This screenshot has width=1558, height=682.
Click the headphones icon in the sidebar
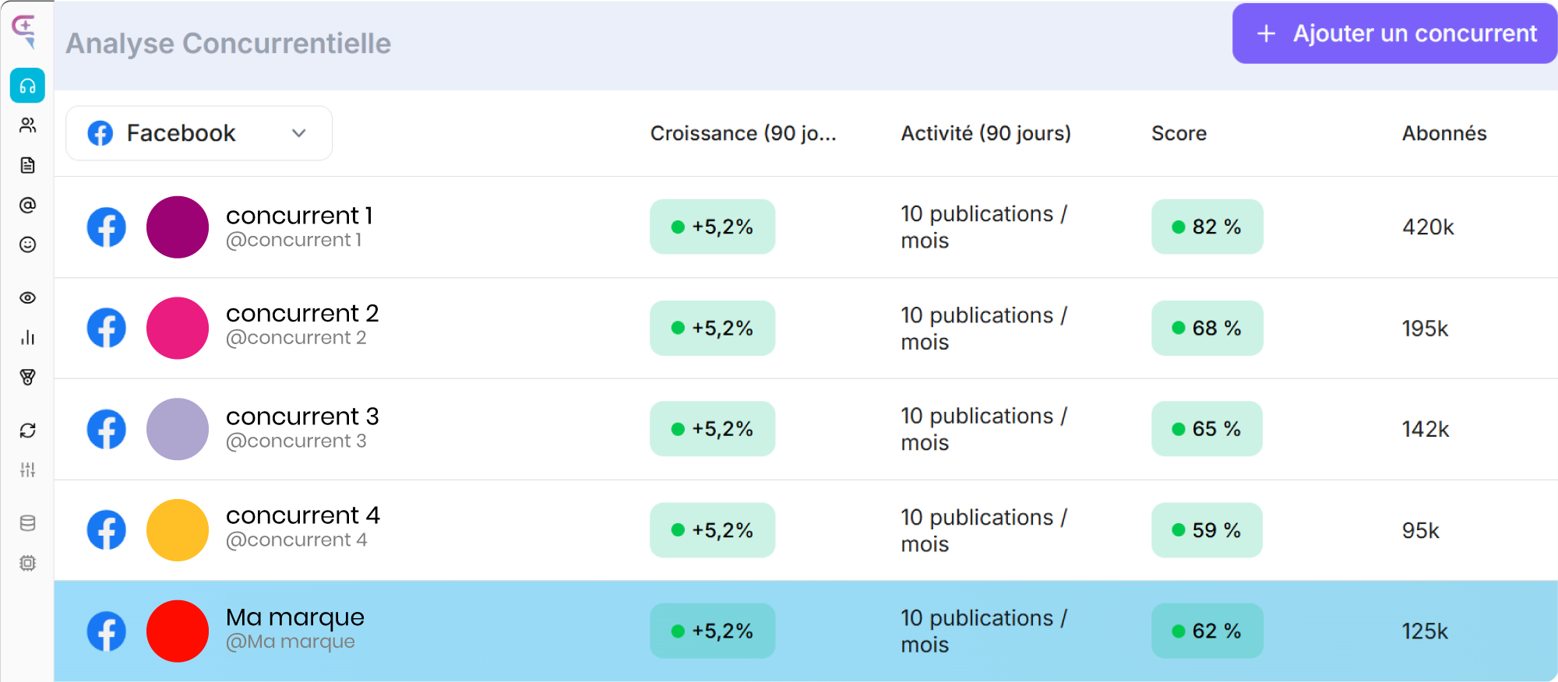27,86
